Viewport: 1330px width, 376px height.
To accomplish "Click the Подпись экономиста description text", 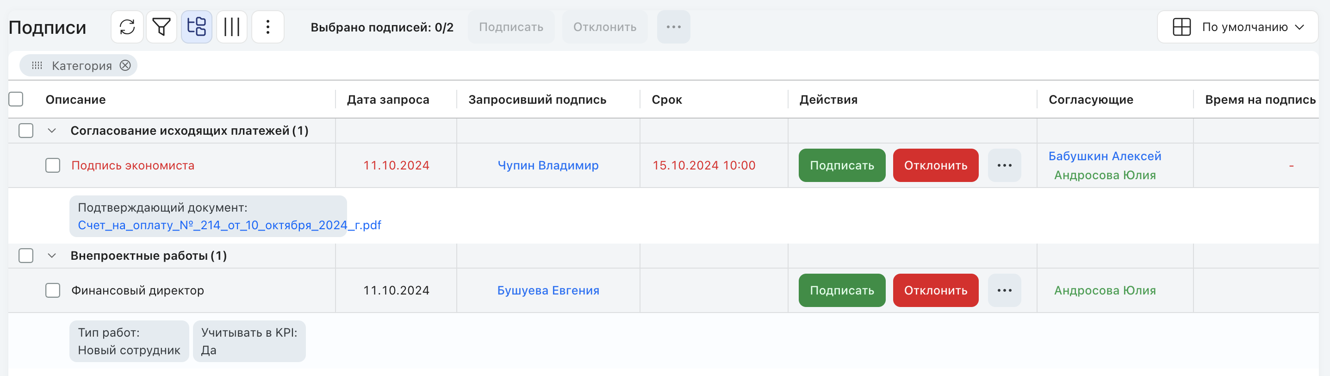I will pyautogui.click(x=133, y=165).
